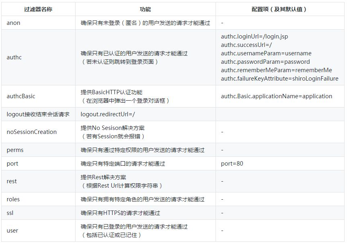Click the 过滤器名称 column header

click(38, 9)
